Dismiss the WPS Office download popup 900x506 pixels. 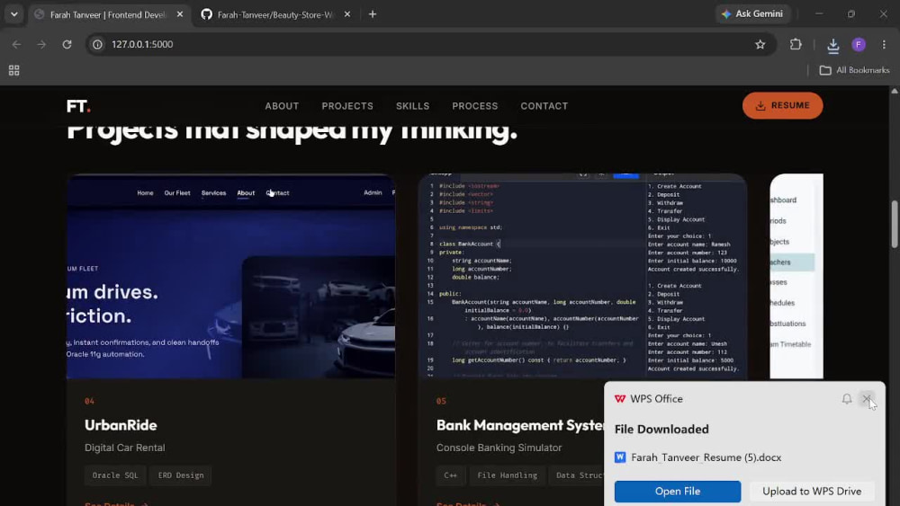click(867, 399)
